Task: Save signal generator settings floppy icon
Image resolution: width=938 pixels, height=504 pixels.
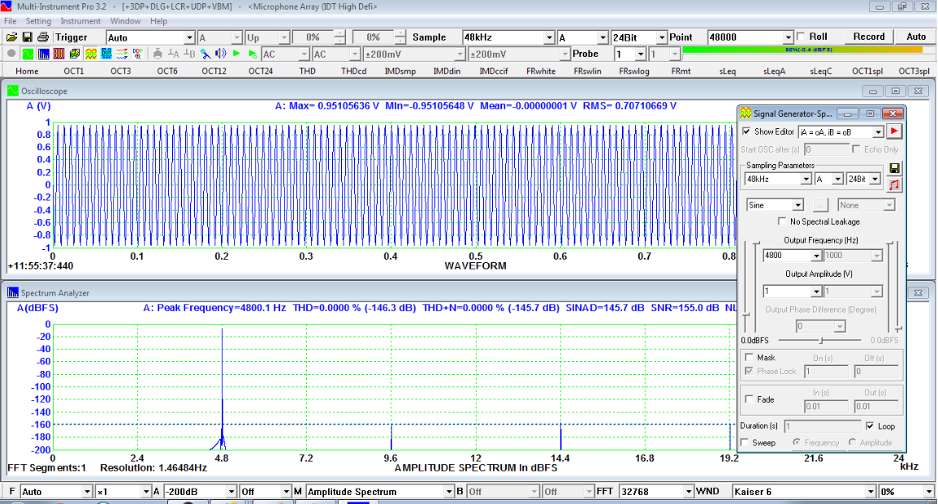Action: pyautogui.click(x=894, y=169)
